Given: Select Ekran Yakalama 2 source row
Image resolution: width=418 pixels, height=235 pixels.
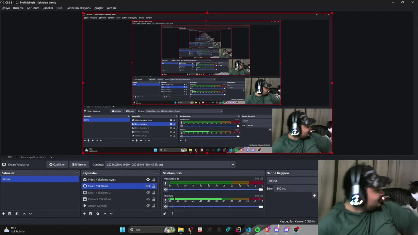Looking at the screenshot, I should click(x=119, y=193).
